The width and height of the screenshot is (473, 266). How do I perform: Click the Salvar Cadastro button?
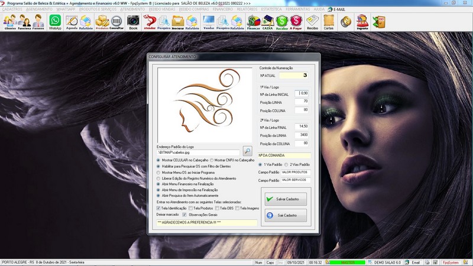pos(286,199)
